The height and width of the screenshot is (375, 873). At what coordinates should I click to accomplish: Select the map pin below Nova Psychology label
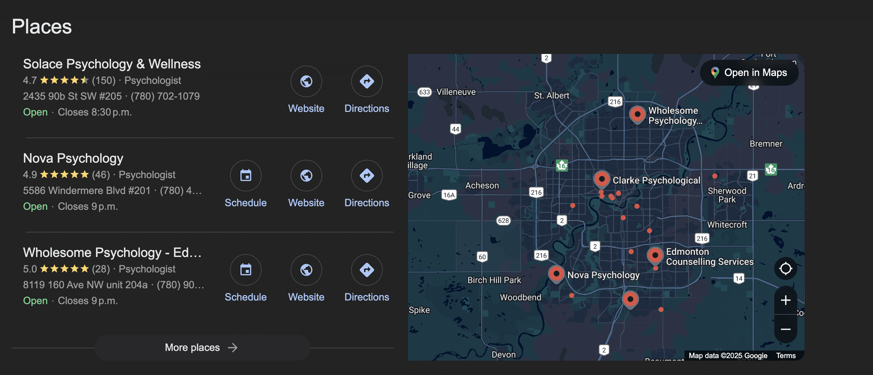pos(630,300)
